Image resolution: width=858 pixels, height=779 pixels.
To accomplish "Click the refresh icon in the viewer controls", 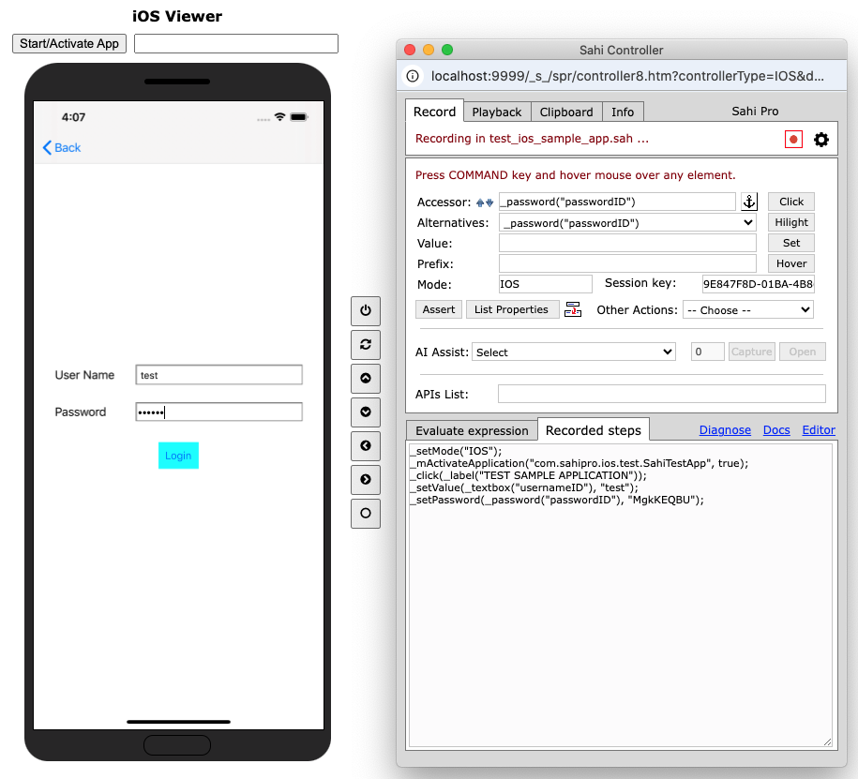I will point(365,345).
